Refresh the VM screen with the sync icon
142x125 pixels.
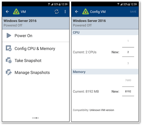[57, 12]
